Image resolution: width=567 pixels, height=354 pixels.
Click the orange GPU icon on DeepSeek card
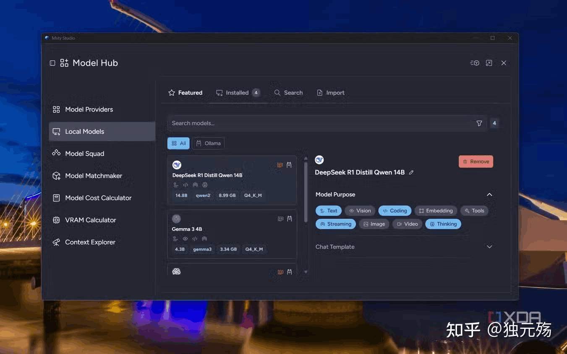pos(280,165)
